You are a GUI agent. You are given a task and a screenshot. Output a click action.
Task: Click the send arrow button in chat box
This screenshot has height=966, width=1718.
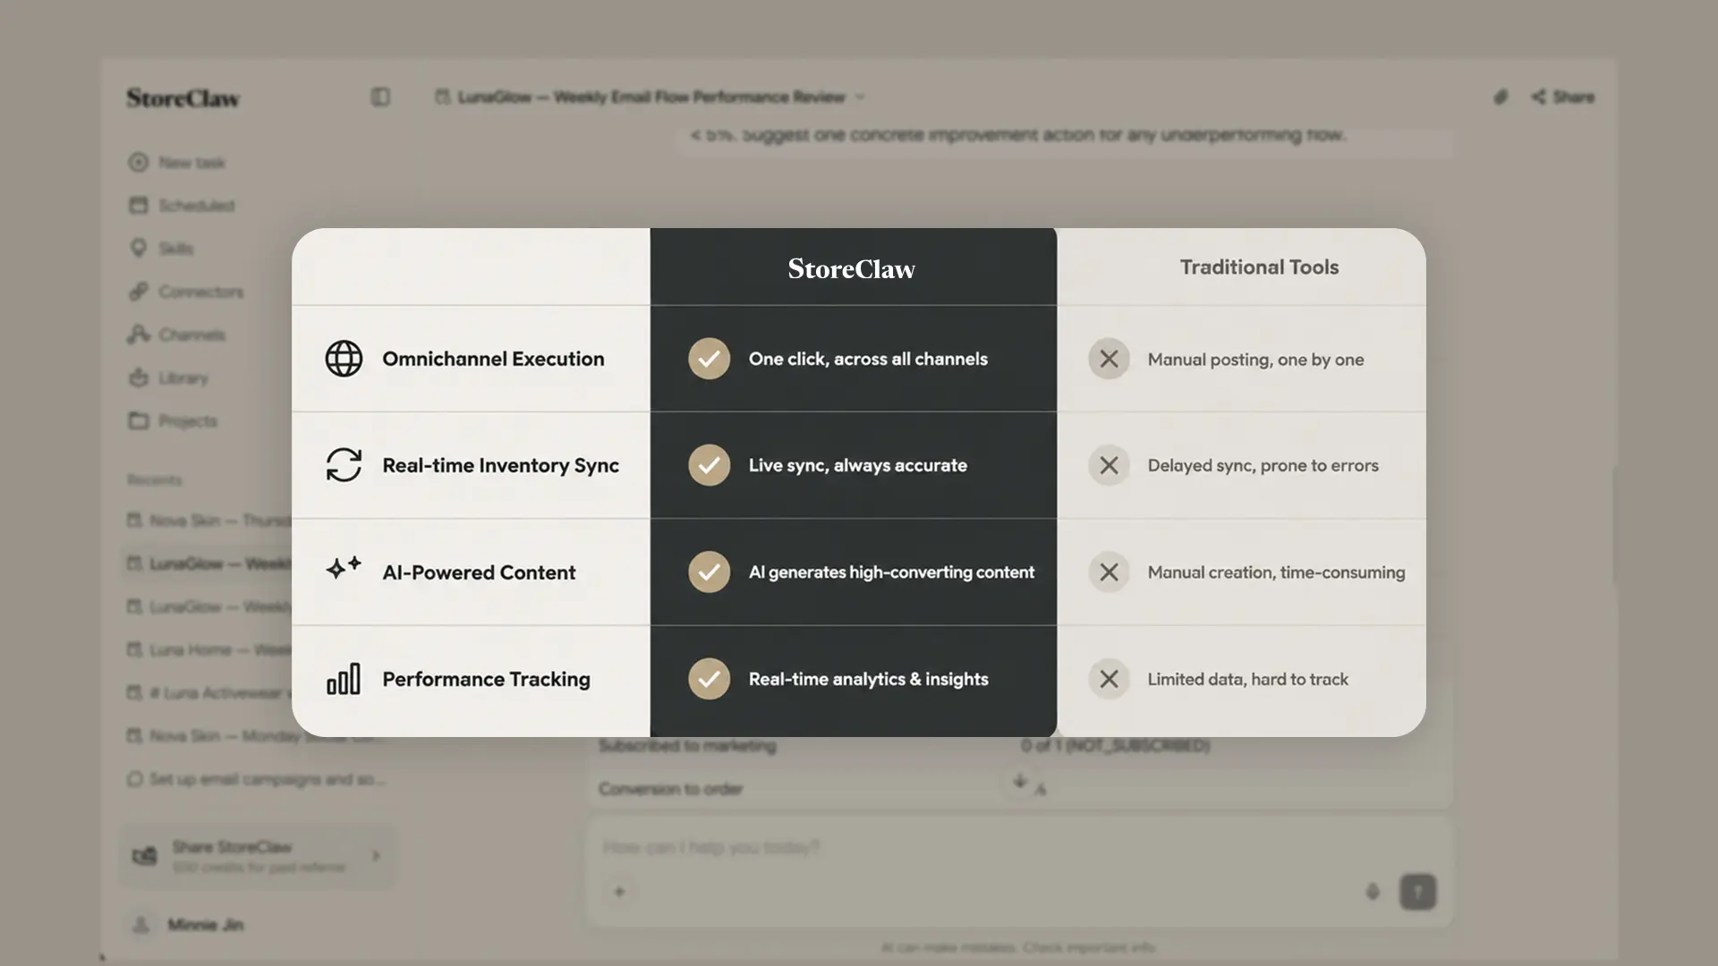(x=1417, y=892)
